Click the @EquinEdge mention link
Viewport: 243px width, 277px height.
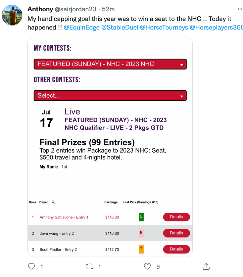[82, 28]
